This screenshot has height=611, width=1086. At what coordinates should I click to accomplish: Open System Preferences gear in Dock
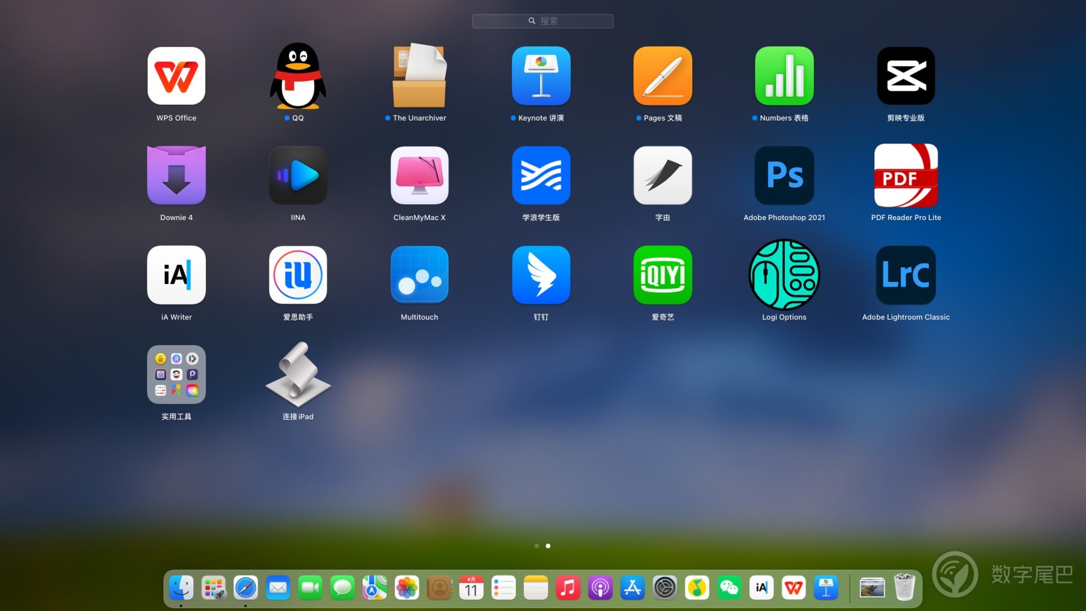[x=665, y=587]
